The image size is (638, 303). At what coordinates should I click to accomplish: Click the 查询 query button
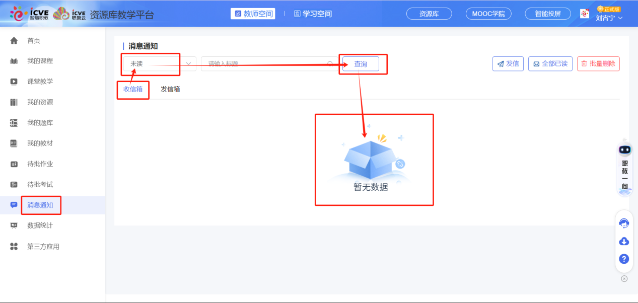[362, 63]
